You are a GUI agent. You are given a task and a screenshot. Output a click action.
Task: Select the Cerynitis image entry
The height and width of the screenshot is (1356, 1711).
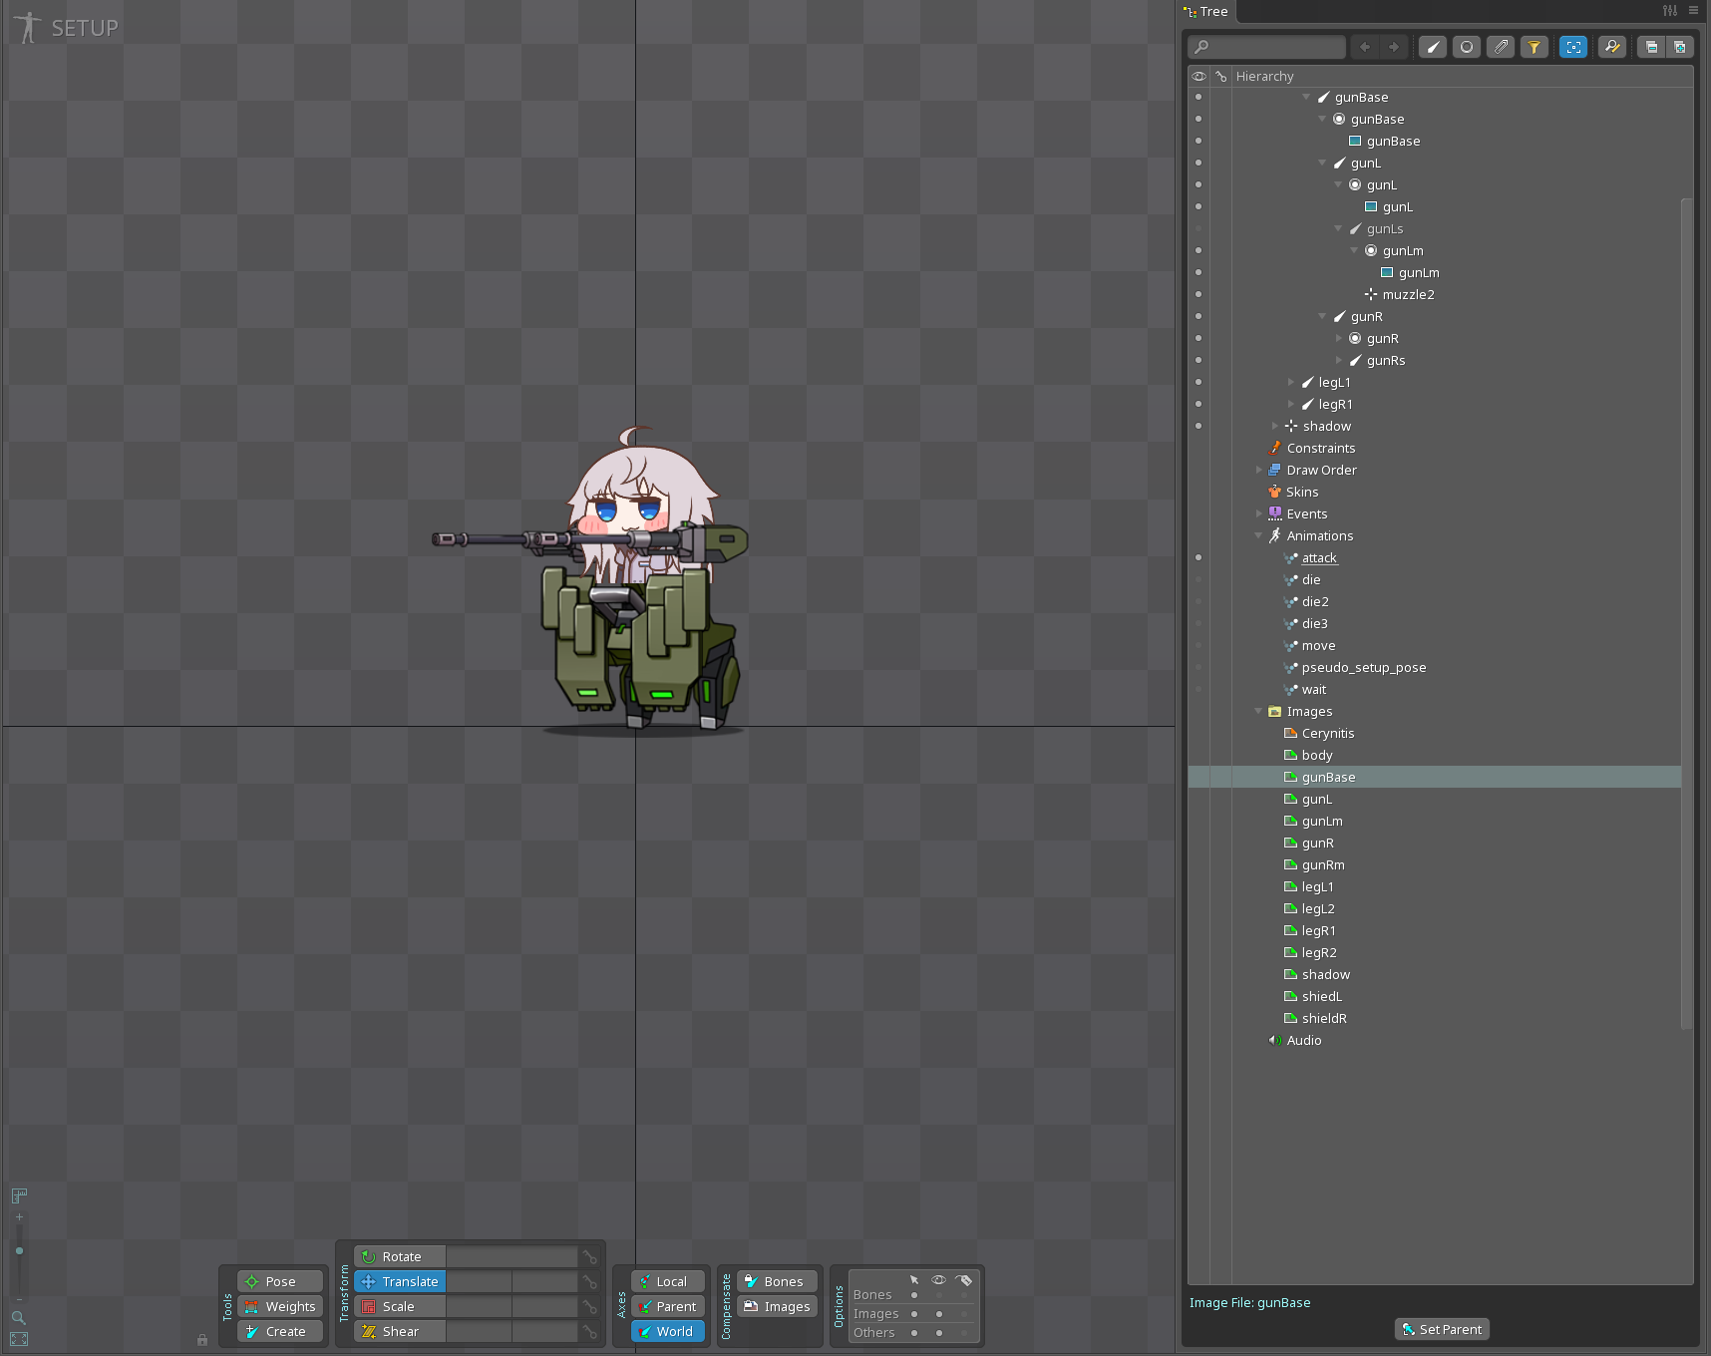pos(1328,733)
